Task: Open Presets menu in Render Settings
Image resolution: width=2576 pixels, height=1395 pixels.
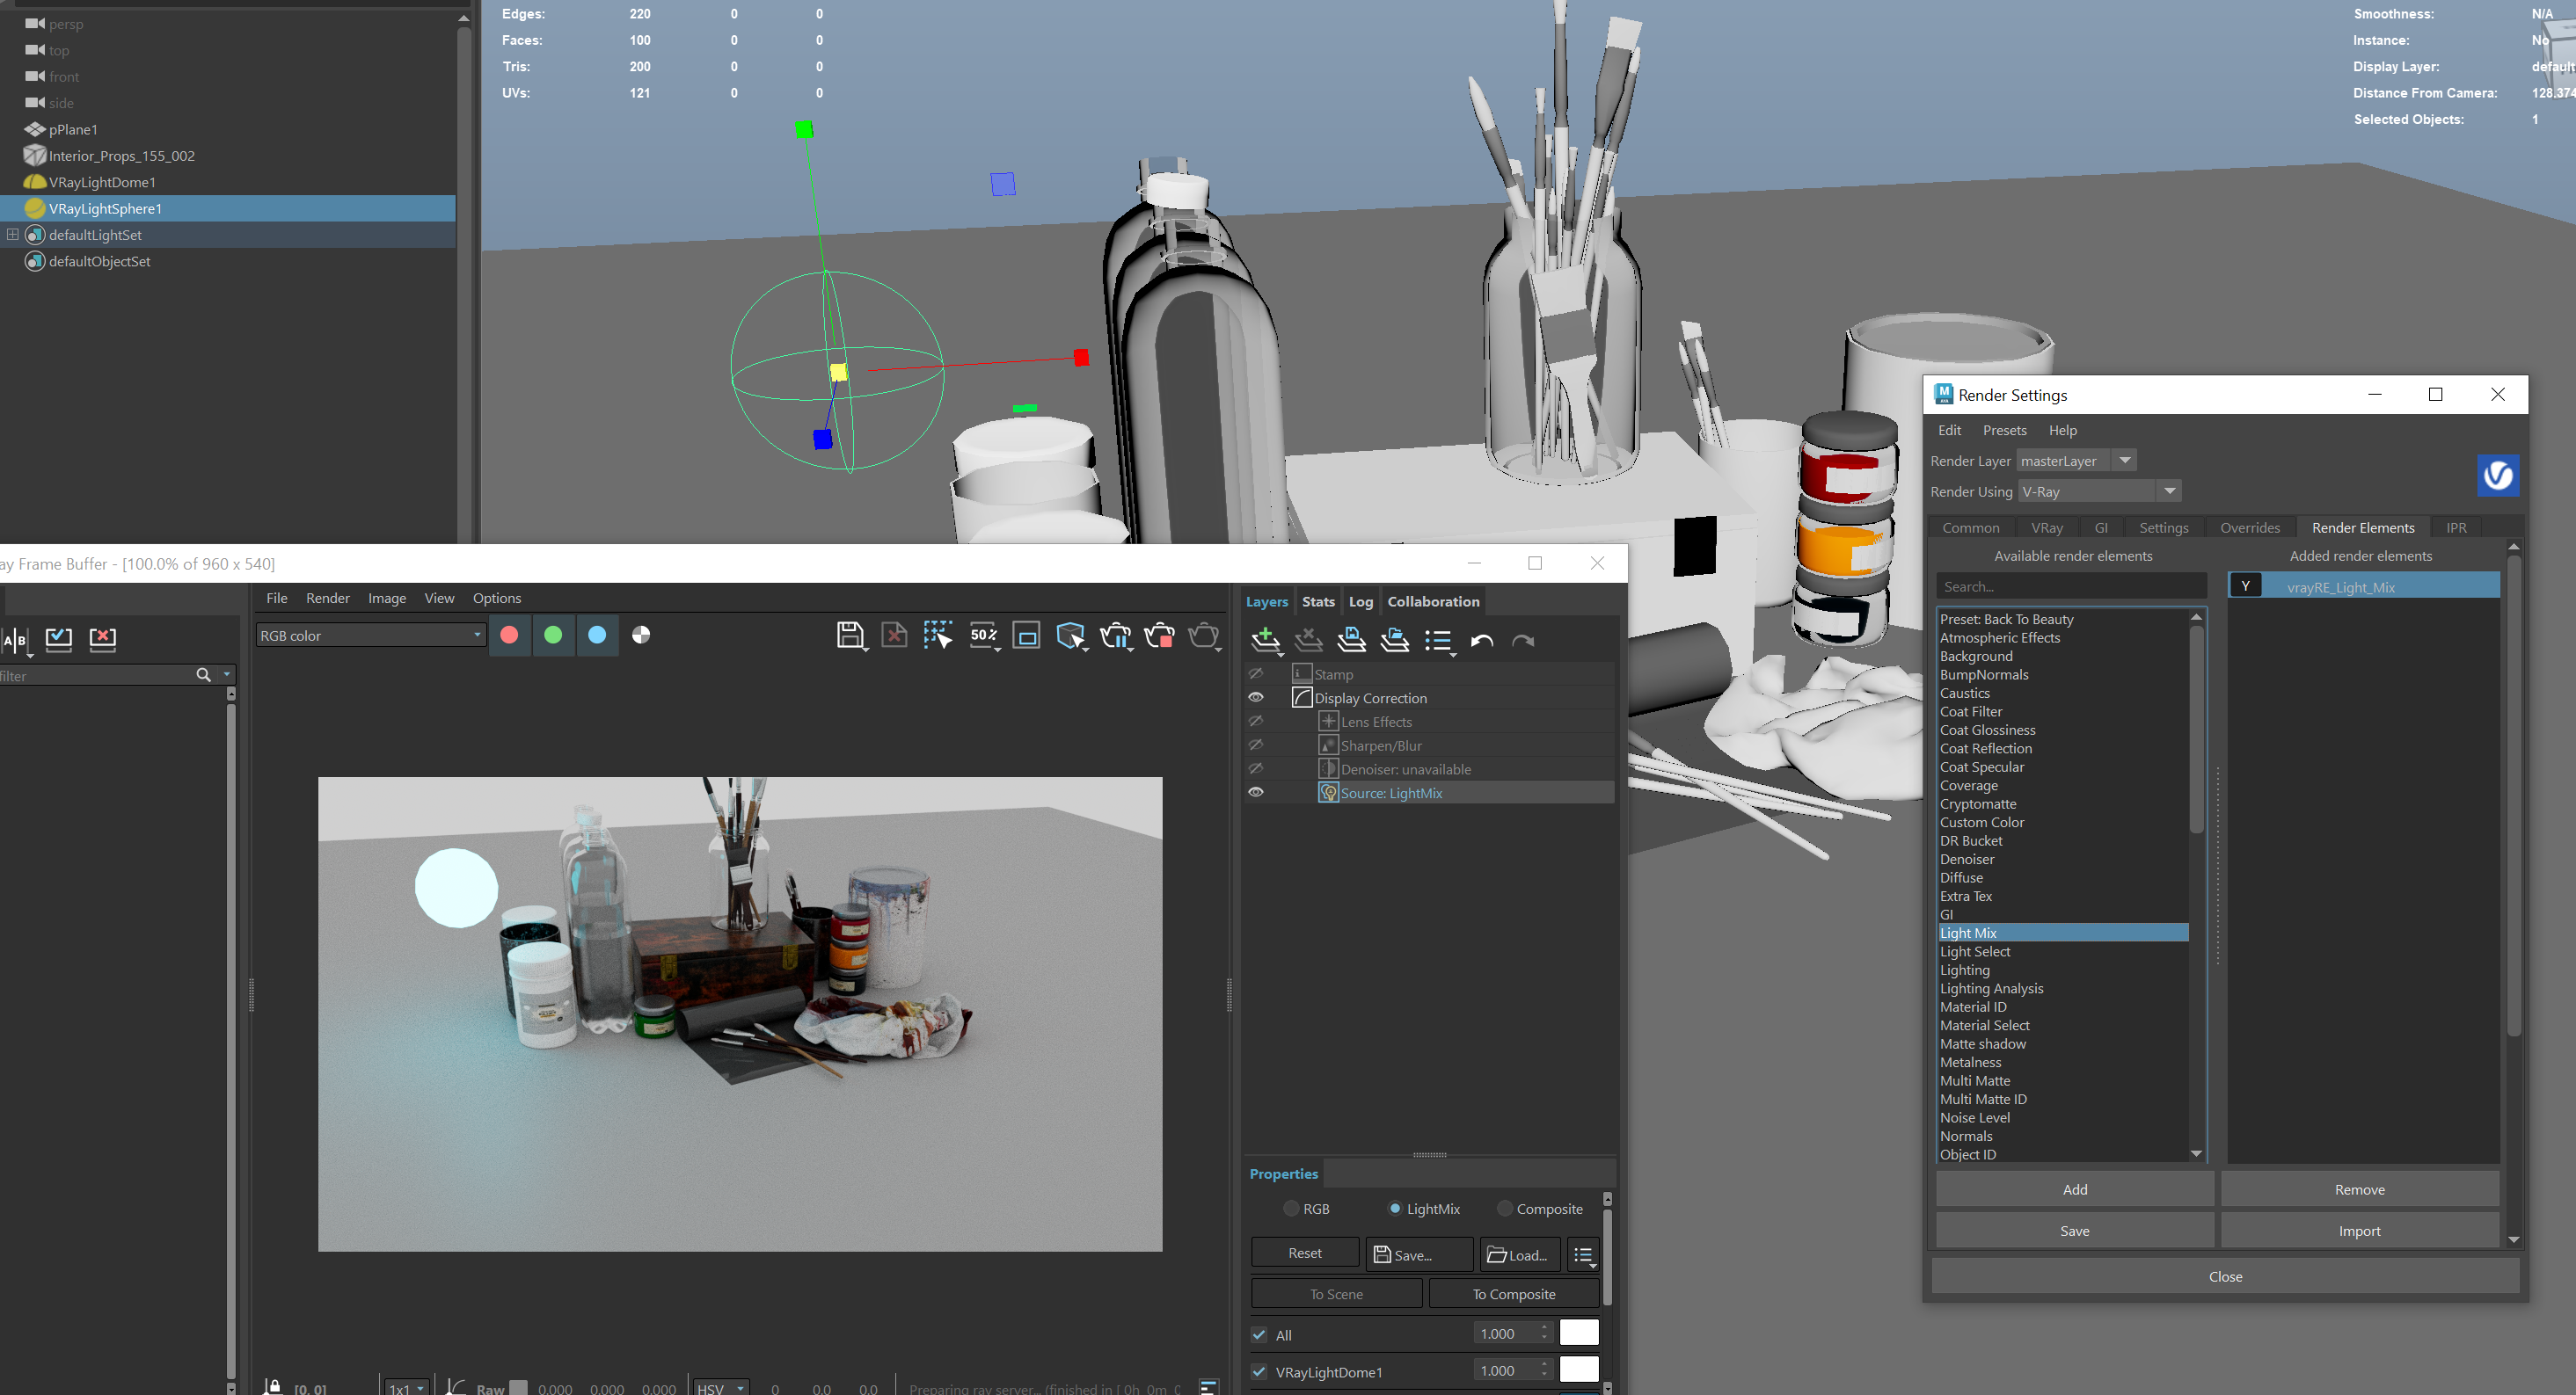Action: click(2004, 430)
